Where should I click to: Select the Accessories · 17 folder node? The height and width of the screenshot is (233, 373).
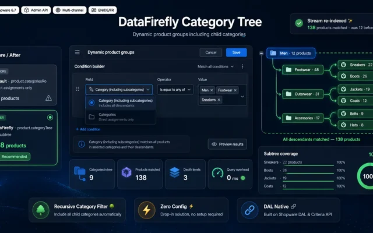click(303, 118)
